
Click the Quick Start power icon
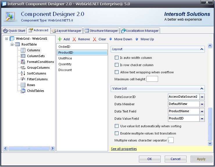(x=5, y=31)
